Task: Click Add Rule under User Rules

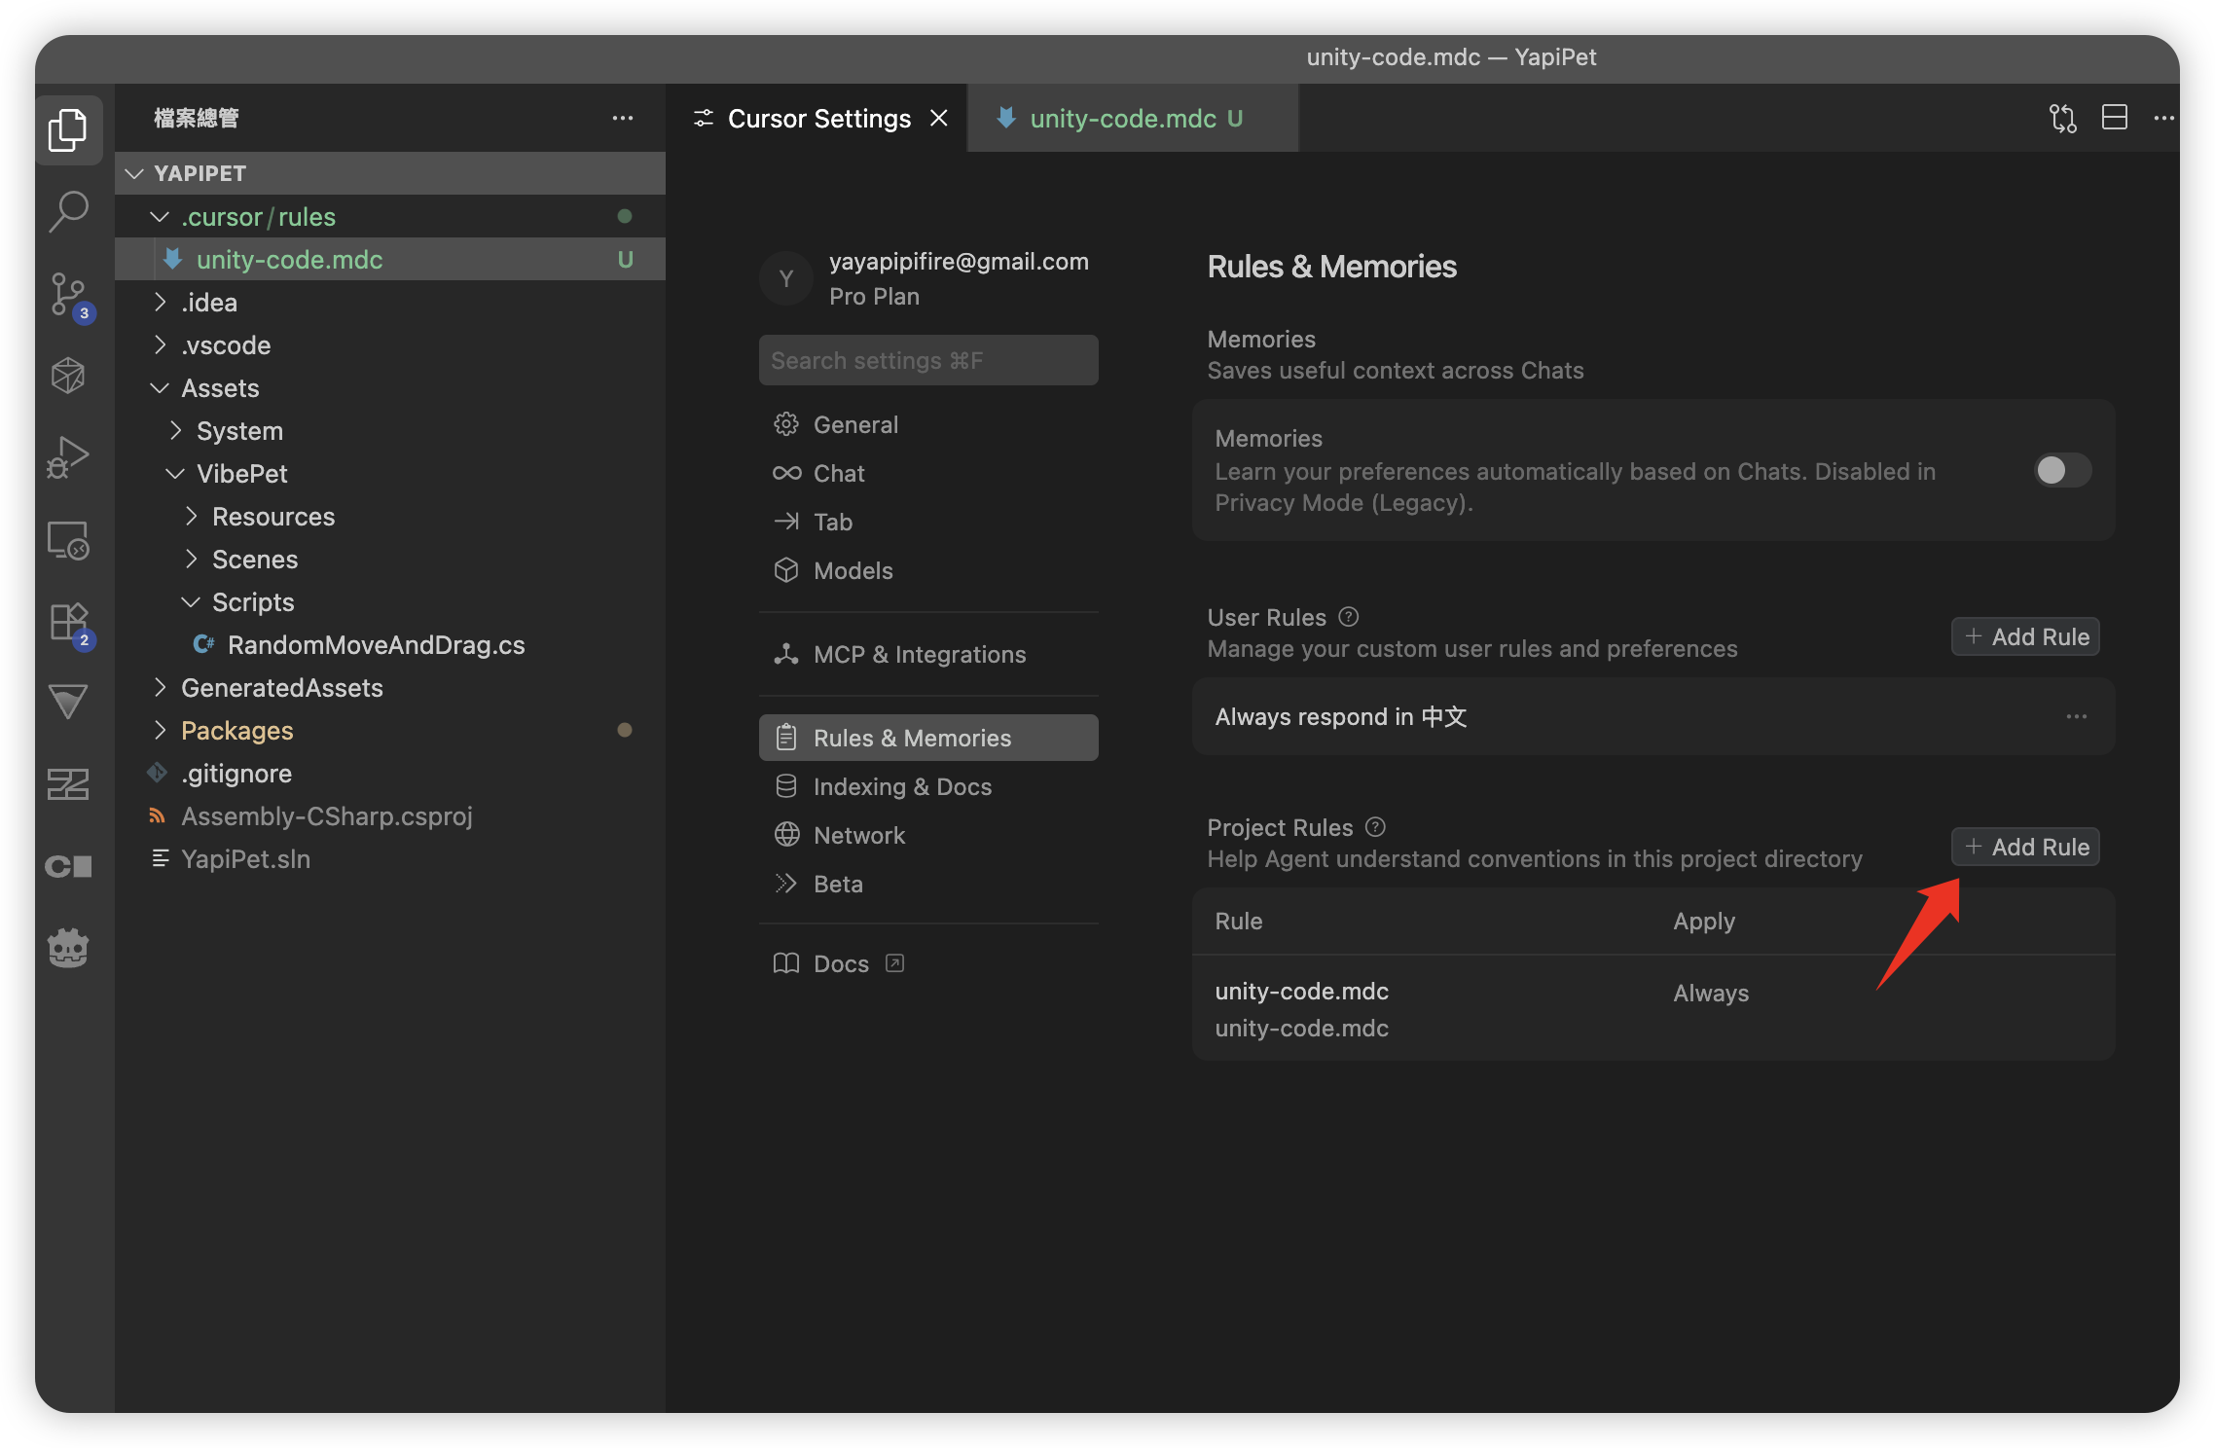Action: pos(2025,636)
